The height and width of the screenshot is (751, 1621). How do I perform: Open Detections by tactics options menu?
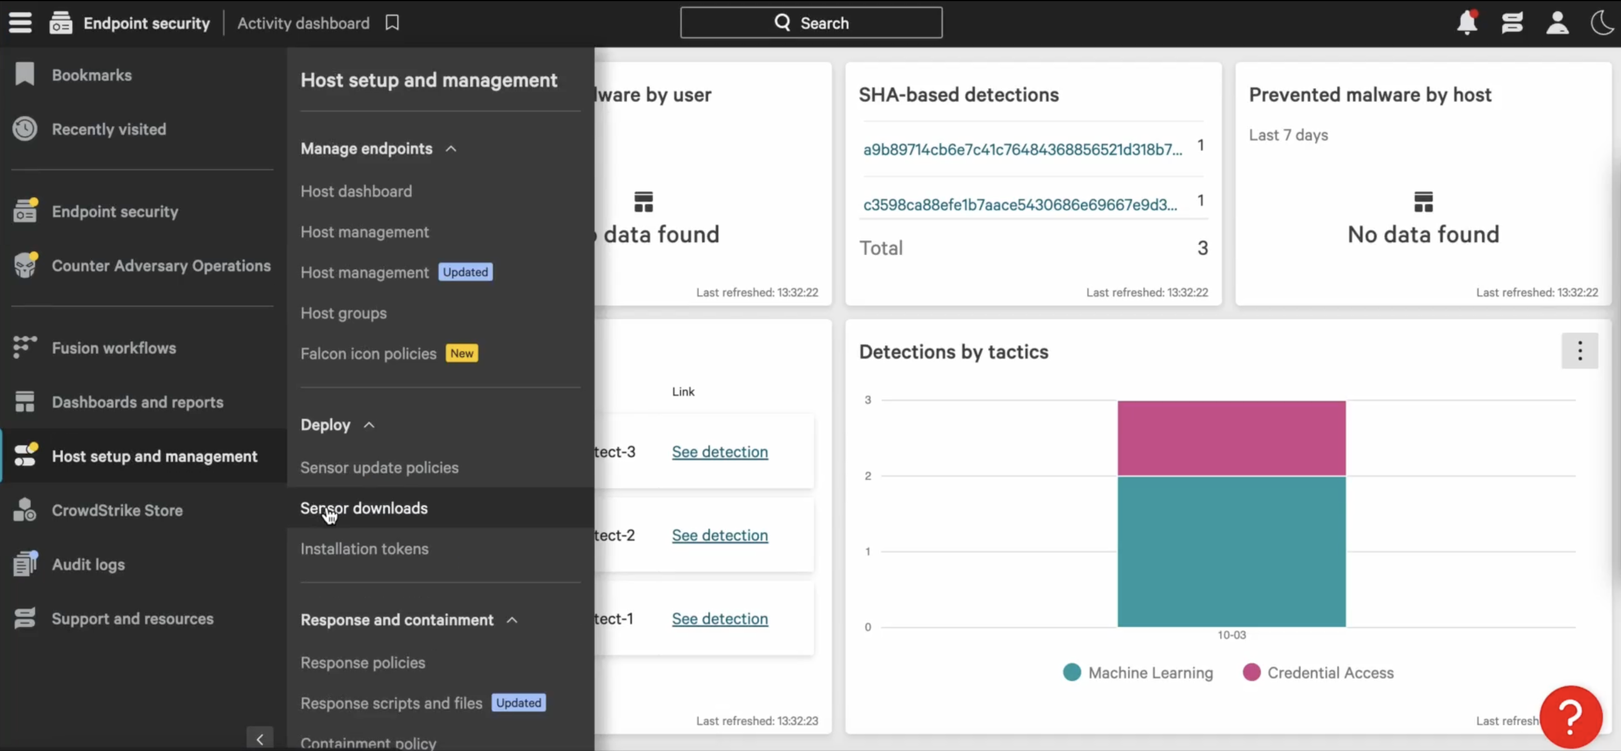click(x=1579, y=351)
